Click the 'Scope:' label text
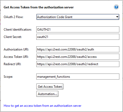This screenshot has height=112, width=123. pos(8,77)
